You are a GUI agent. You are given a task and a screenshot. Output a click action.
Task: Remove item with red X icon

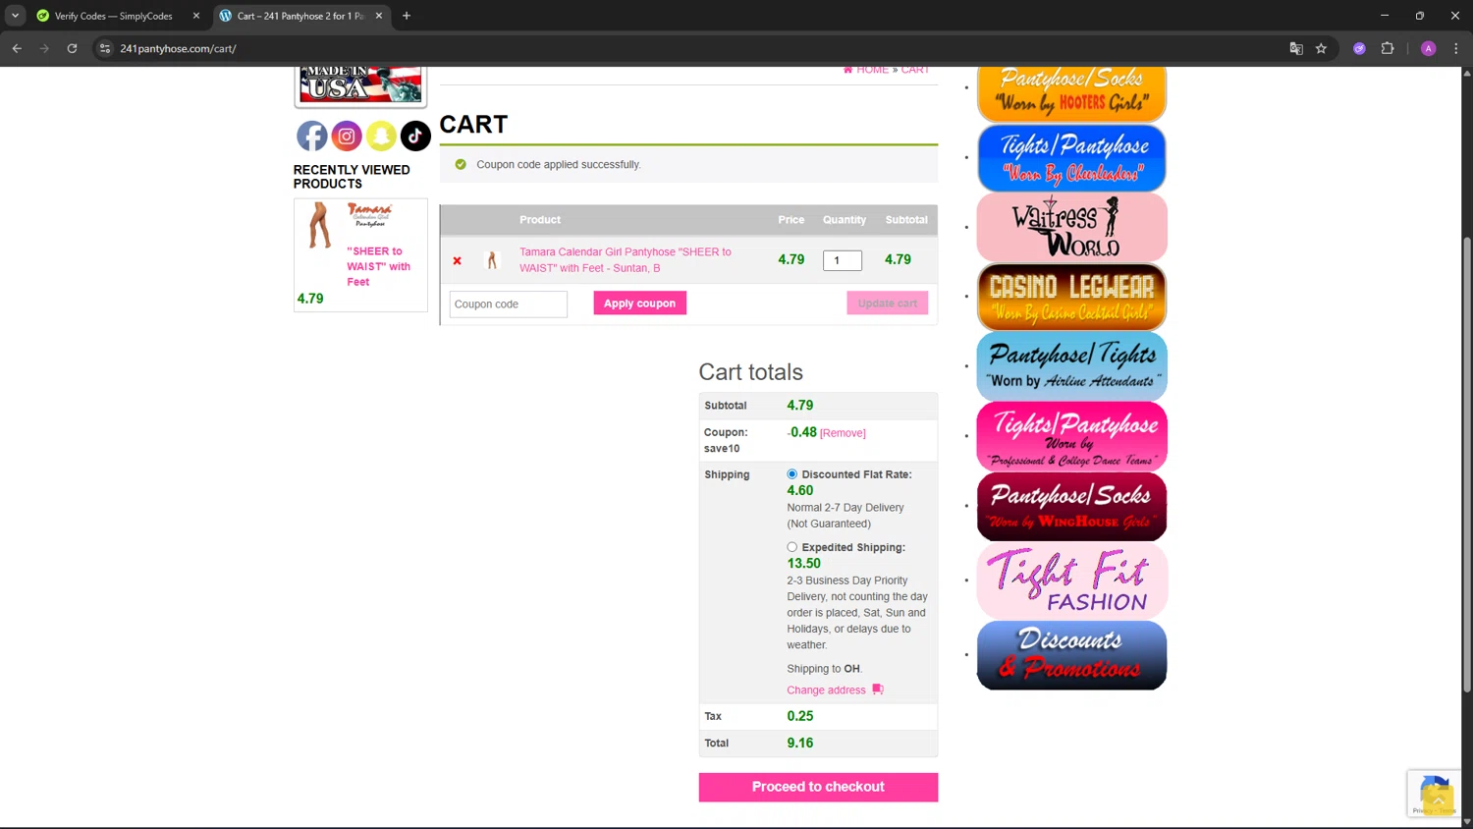(x=457, y=260)
